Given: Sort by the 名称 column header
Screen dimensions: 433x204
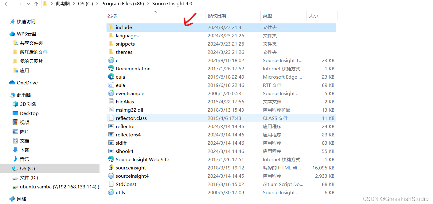Looking at the screenshot, I should pos(112,16).
